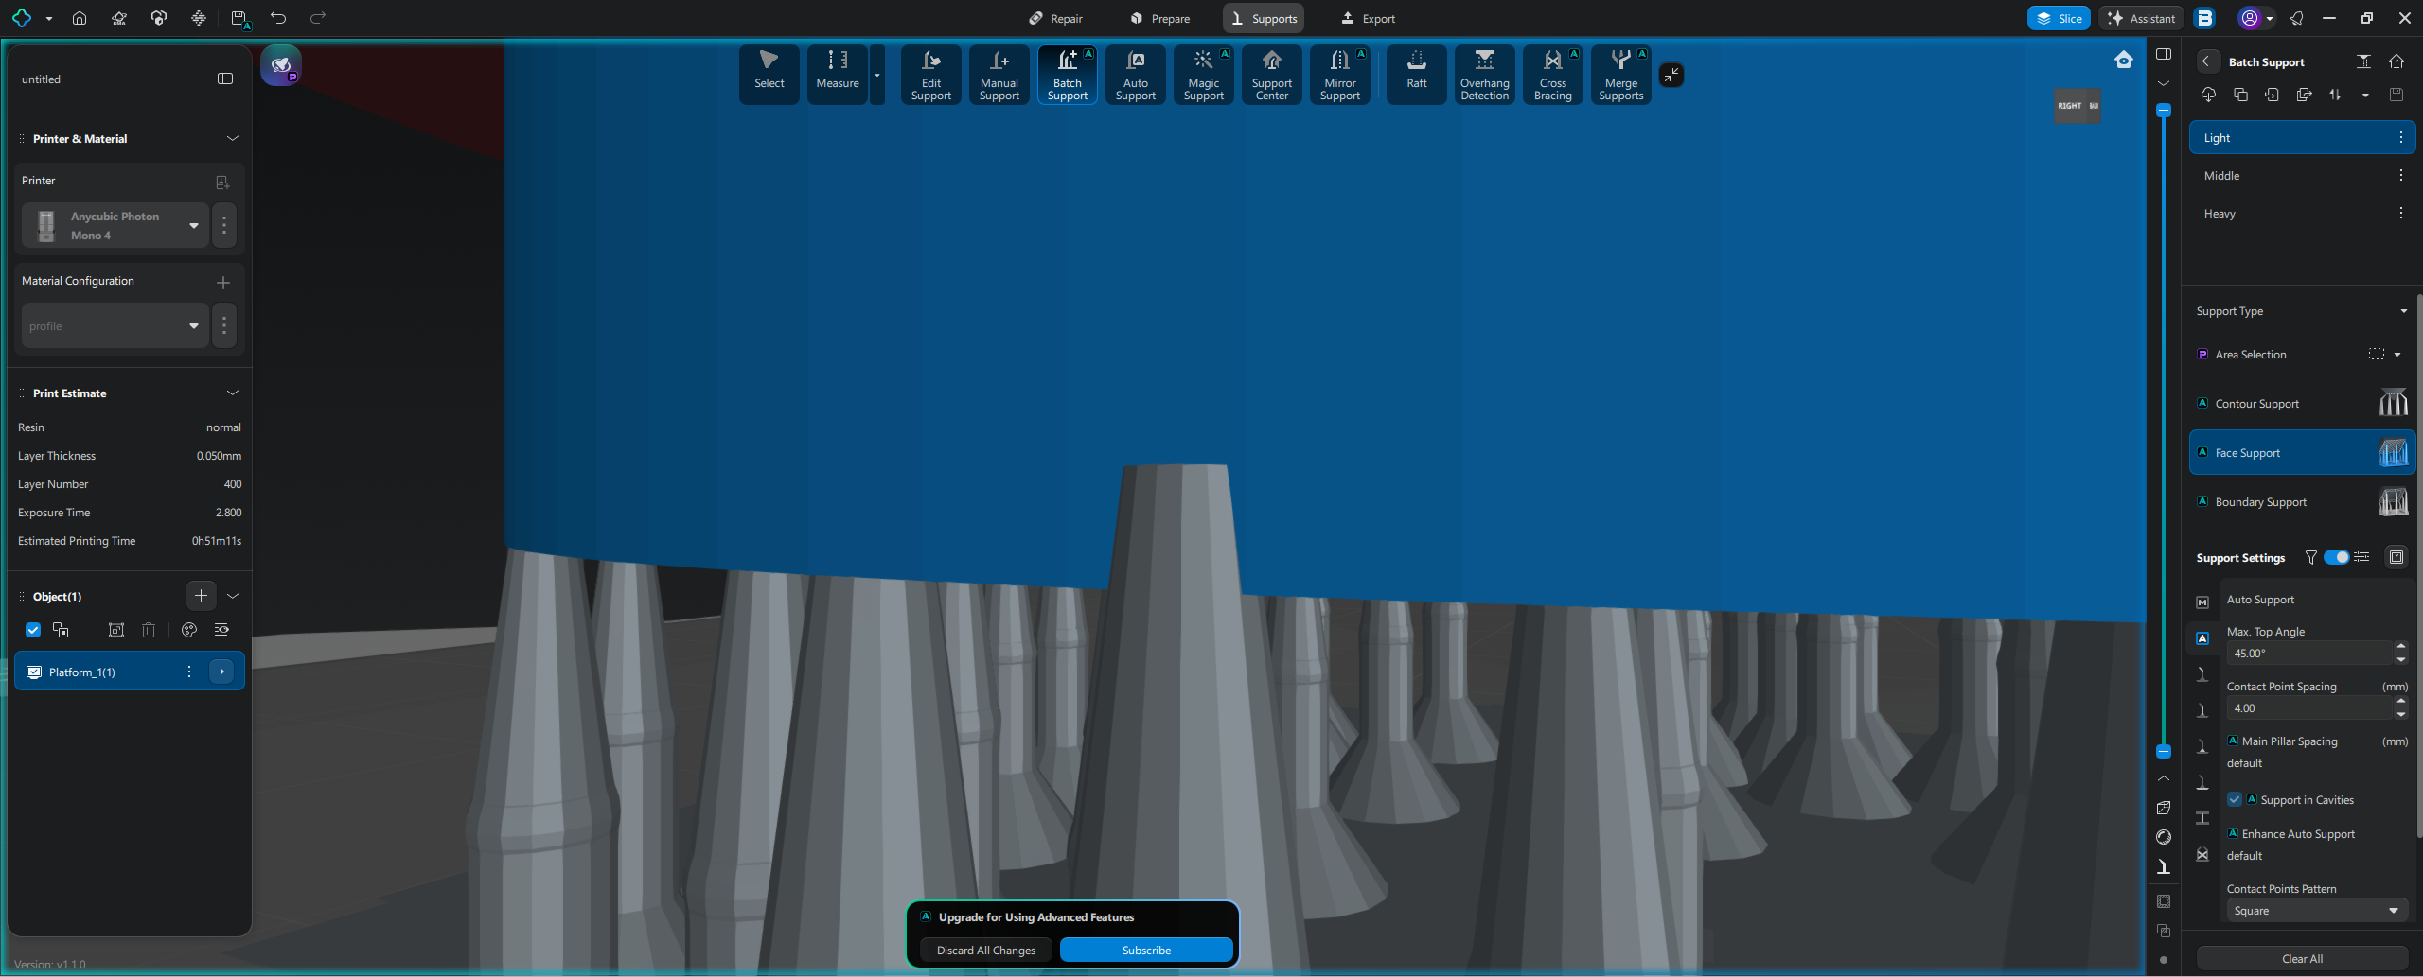Viewport: 2423px width, 977px height.
Task: Switch to the Prepare tab
Action: coord(1160,18)
